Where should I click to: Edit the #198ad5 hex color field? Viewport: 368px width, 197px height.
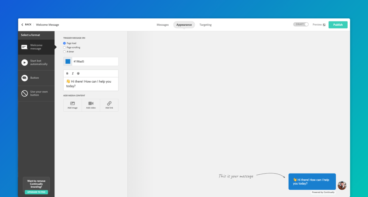click(95, 61)
